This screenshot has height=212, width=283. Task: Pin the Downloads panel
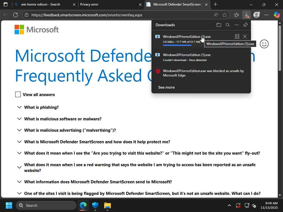pyautogui.click(x=245, y=25)
